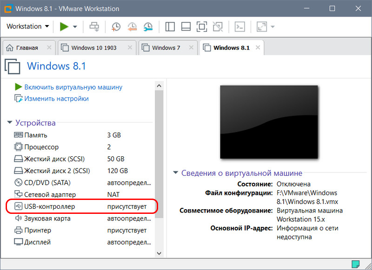
Task: Select the Windows 8.1 tab
Action: pyautogui.click(x=232, y=48)
